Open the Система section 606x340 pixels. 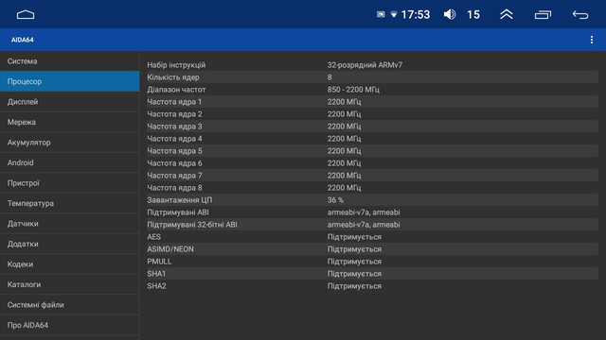[69, 61]
